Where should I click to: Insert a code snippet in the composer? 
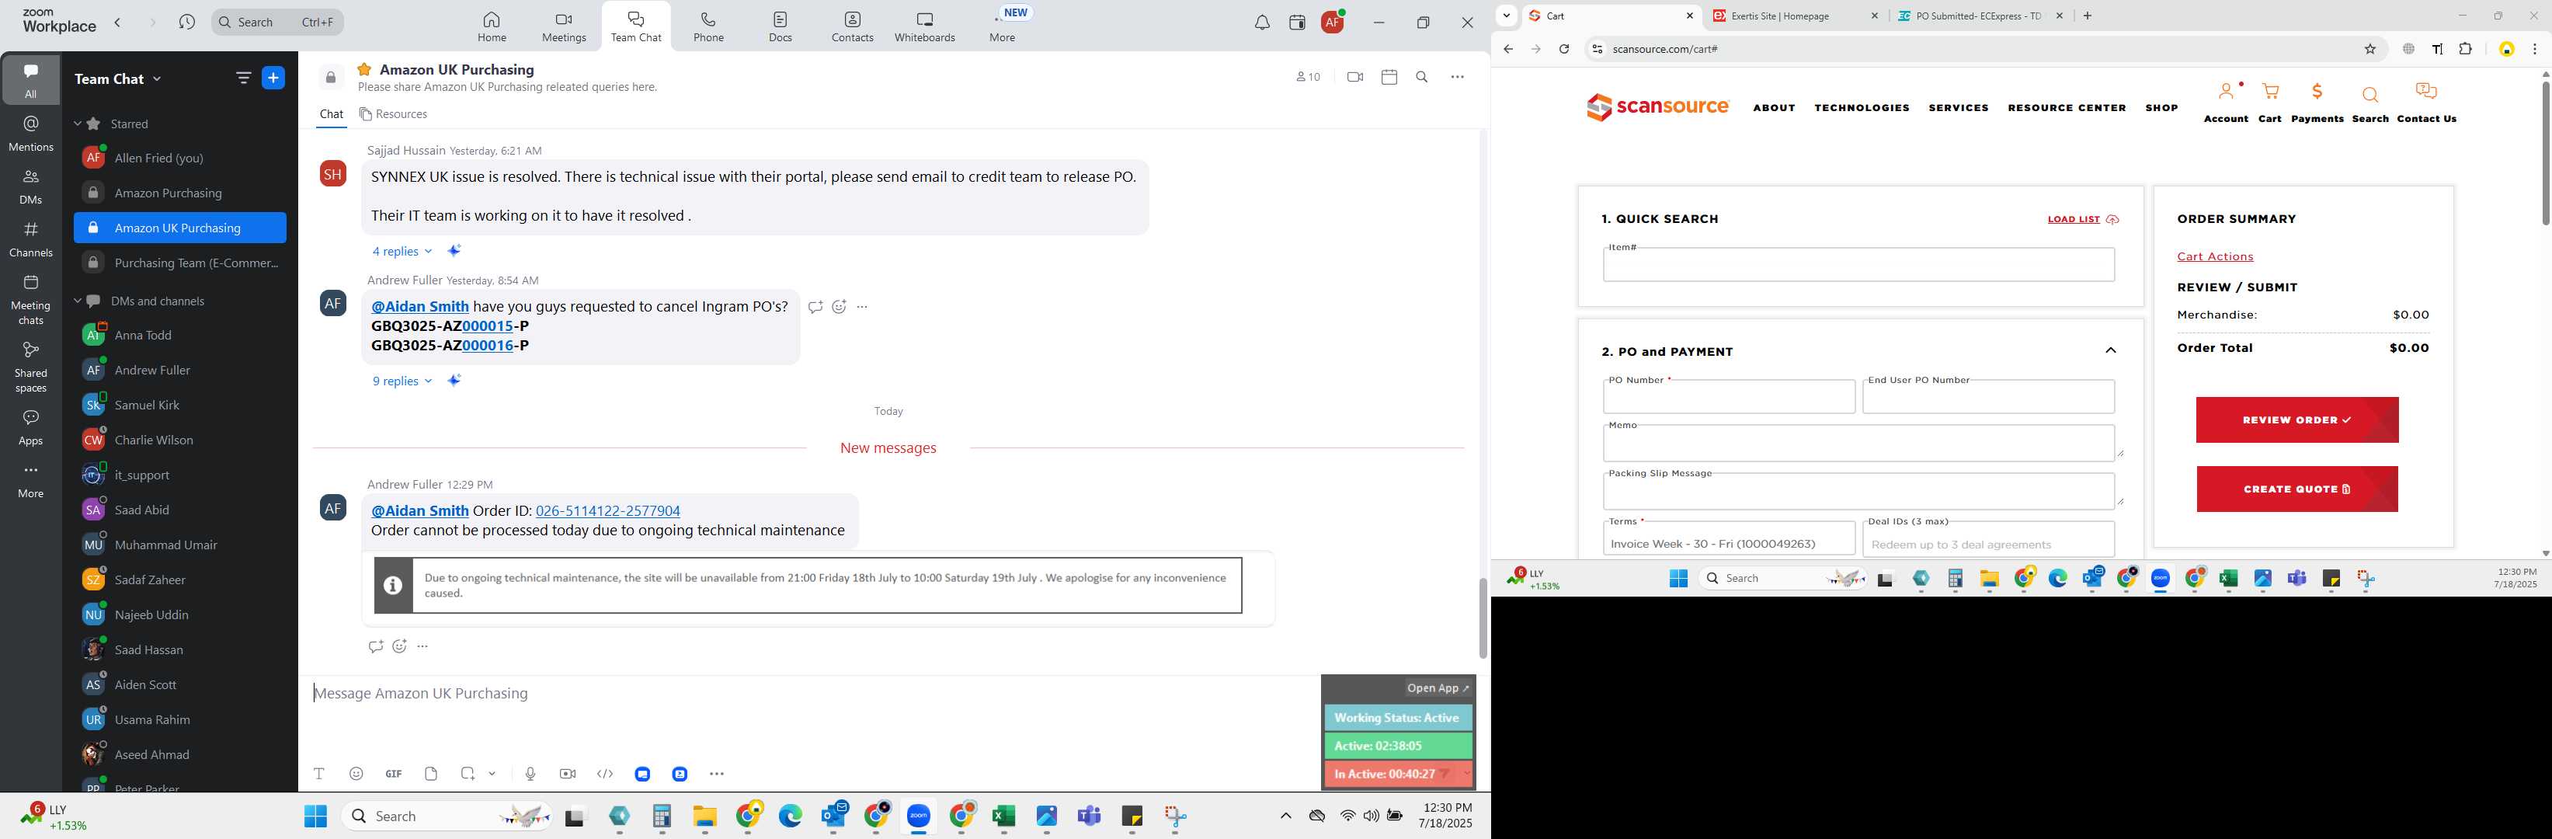tap(605, 774)
